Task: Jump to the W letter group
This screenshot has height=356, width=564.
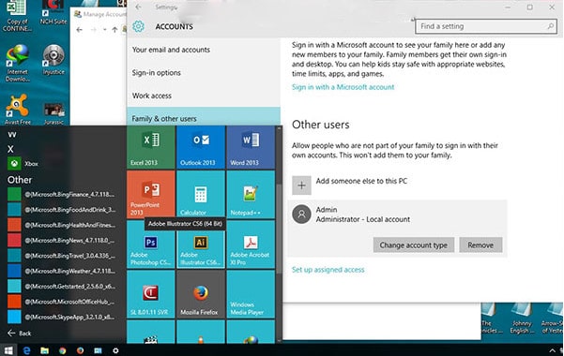Action: (x=12, y=134)
